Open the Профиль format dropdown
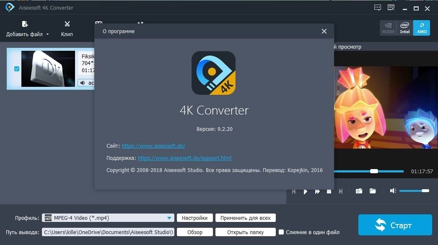 click(108, 218)
